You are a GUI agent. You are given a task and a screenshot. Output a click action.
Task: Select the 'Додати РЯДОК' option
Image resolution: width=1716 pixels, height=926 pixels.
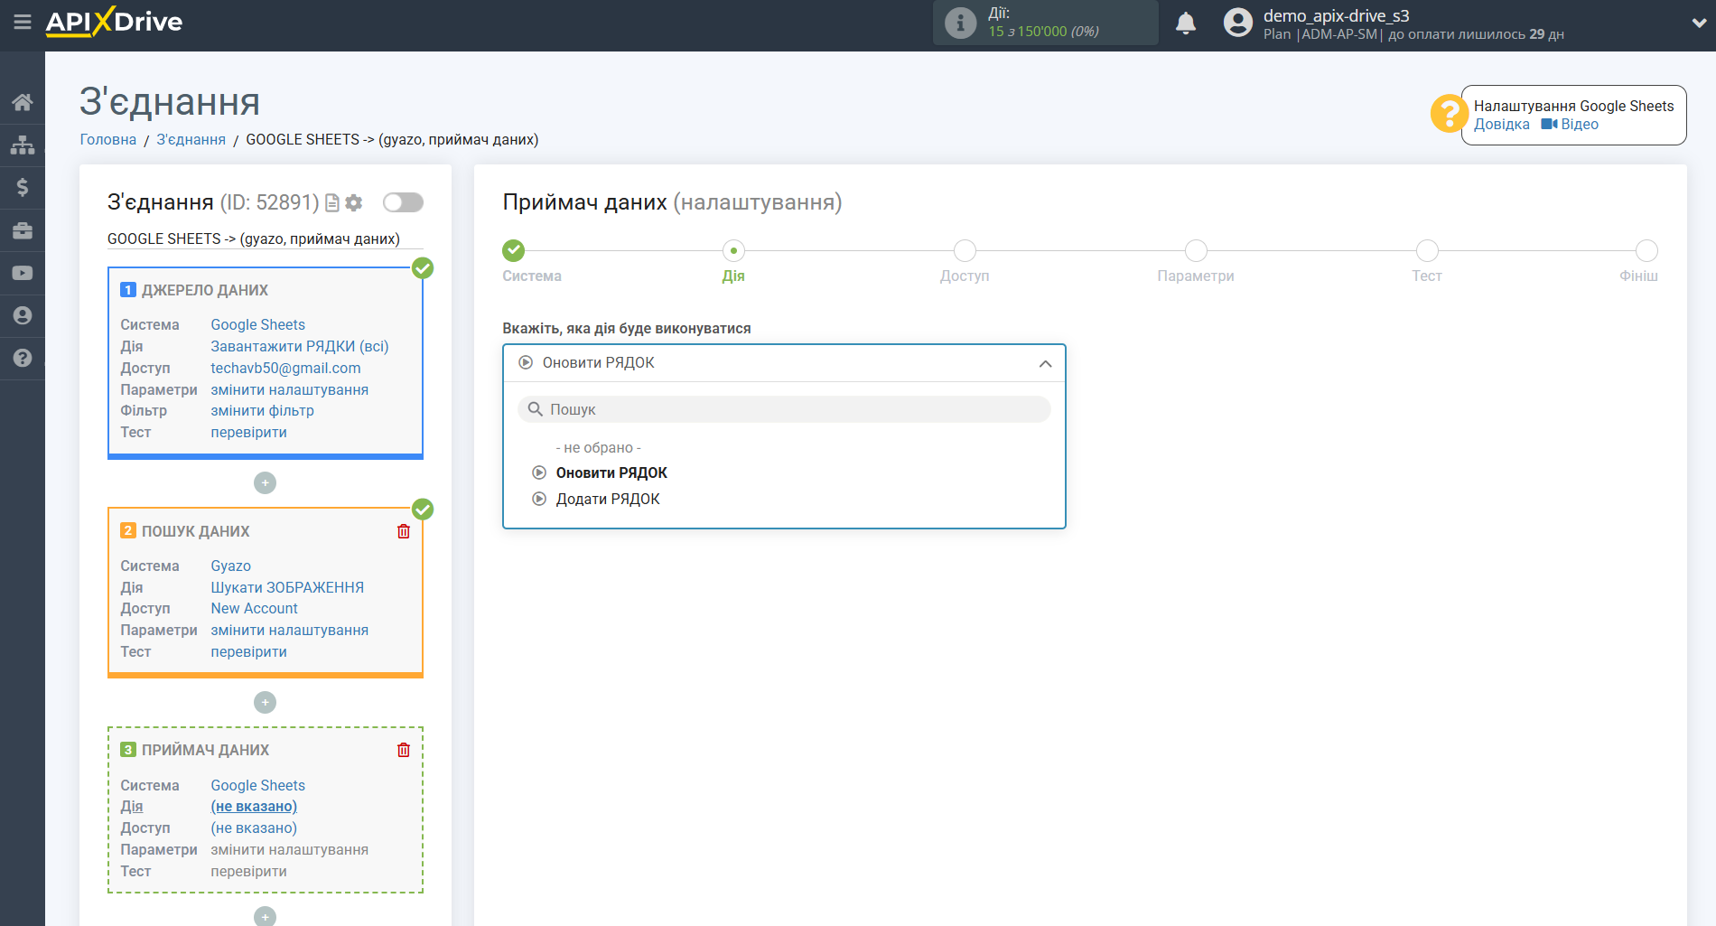tap(607, 500)
